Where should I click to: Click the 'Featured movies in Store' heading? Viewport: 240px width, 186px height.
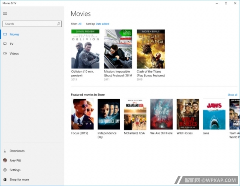click(x=88, y=95)
